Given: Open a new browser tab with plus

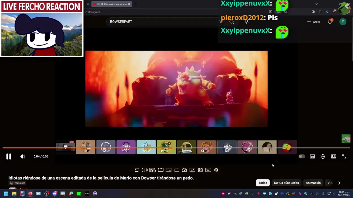Looking at the screenshot, I should (136, 4).
